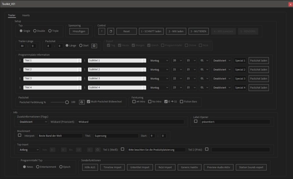Screen dimensions: 293x179
Task: Switch to the Inserts tab
Action: point(26,15)
